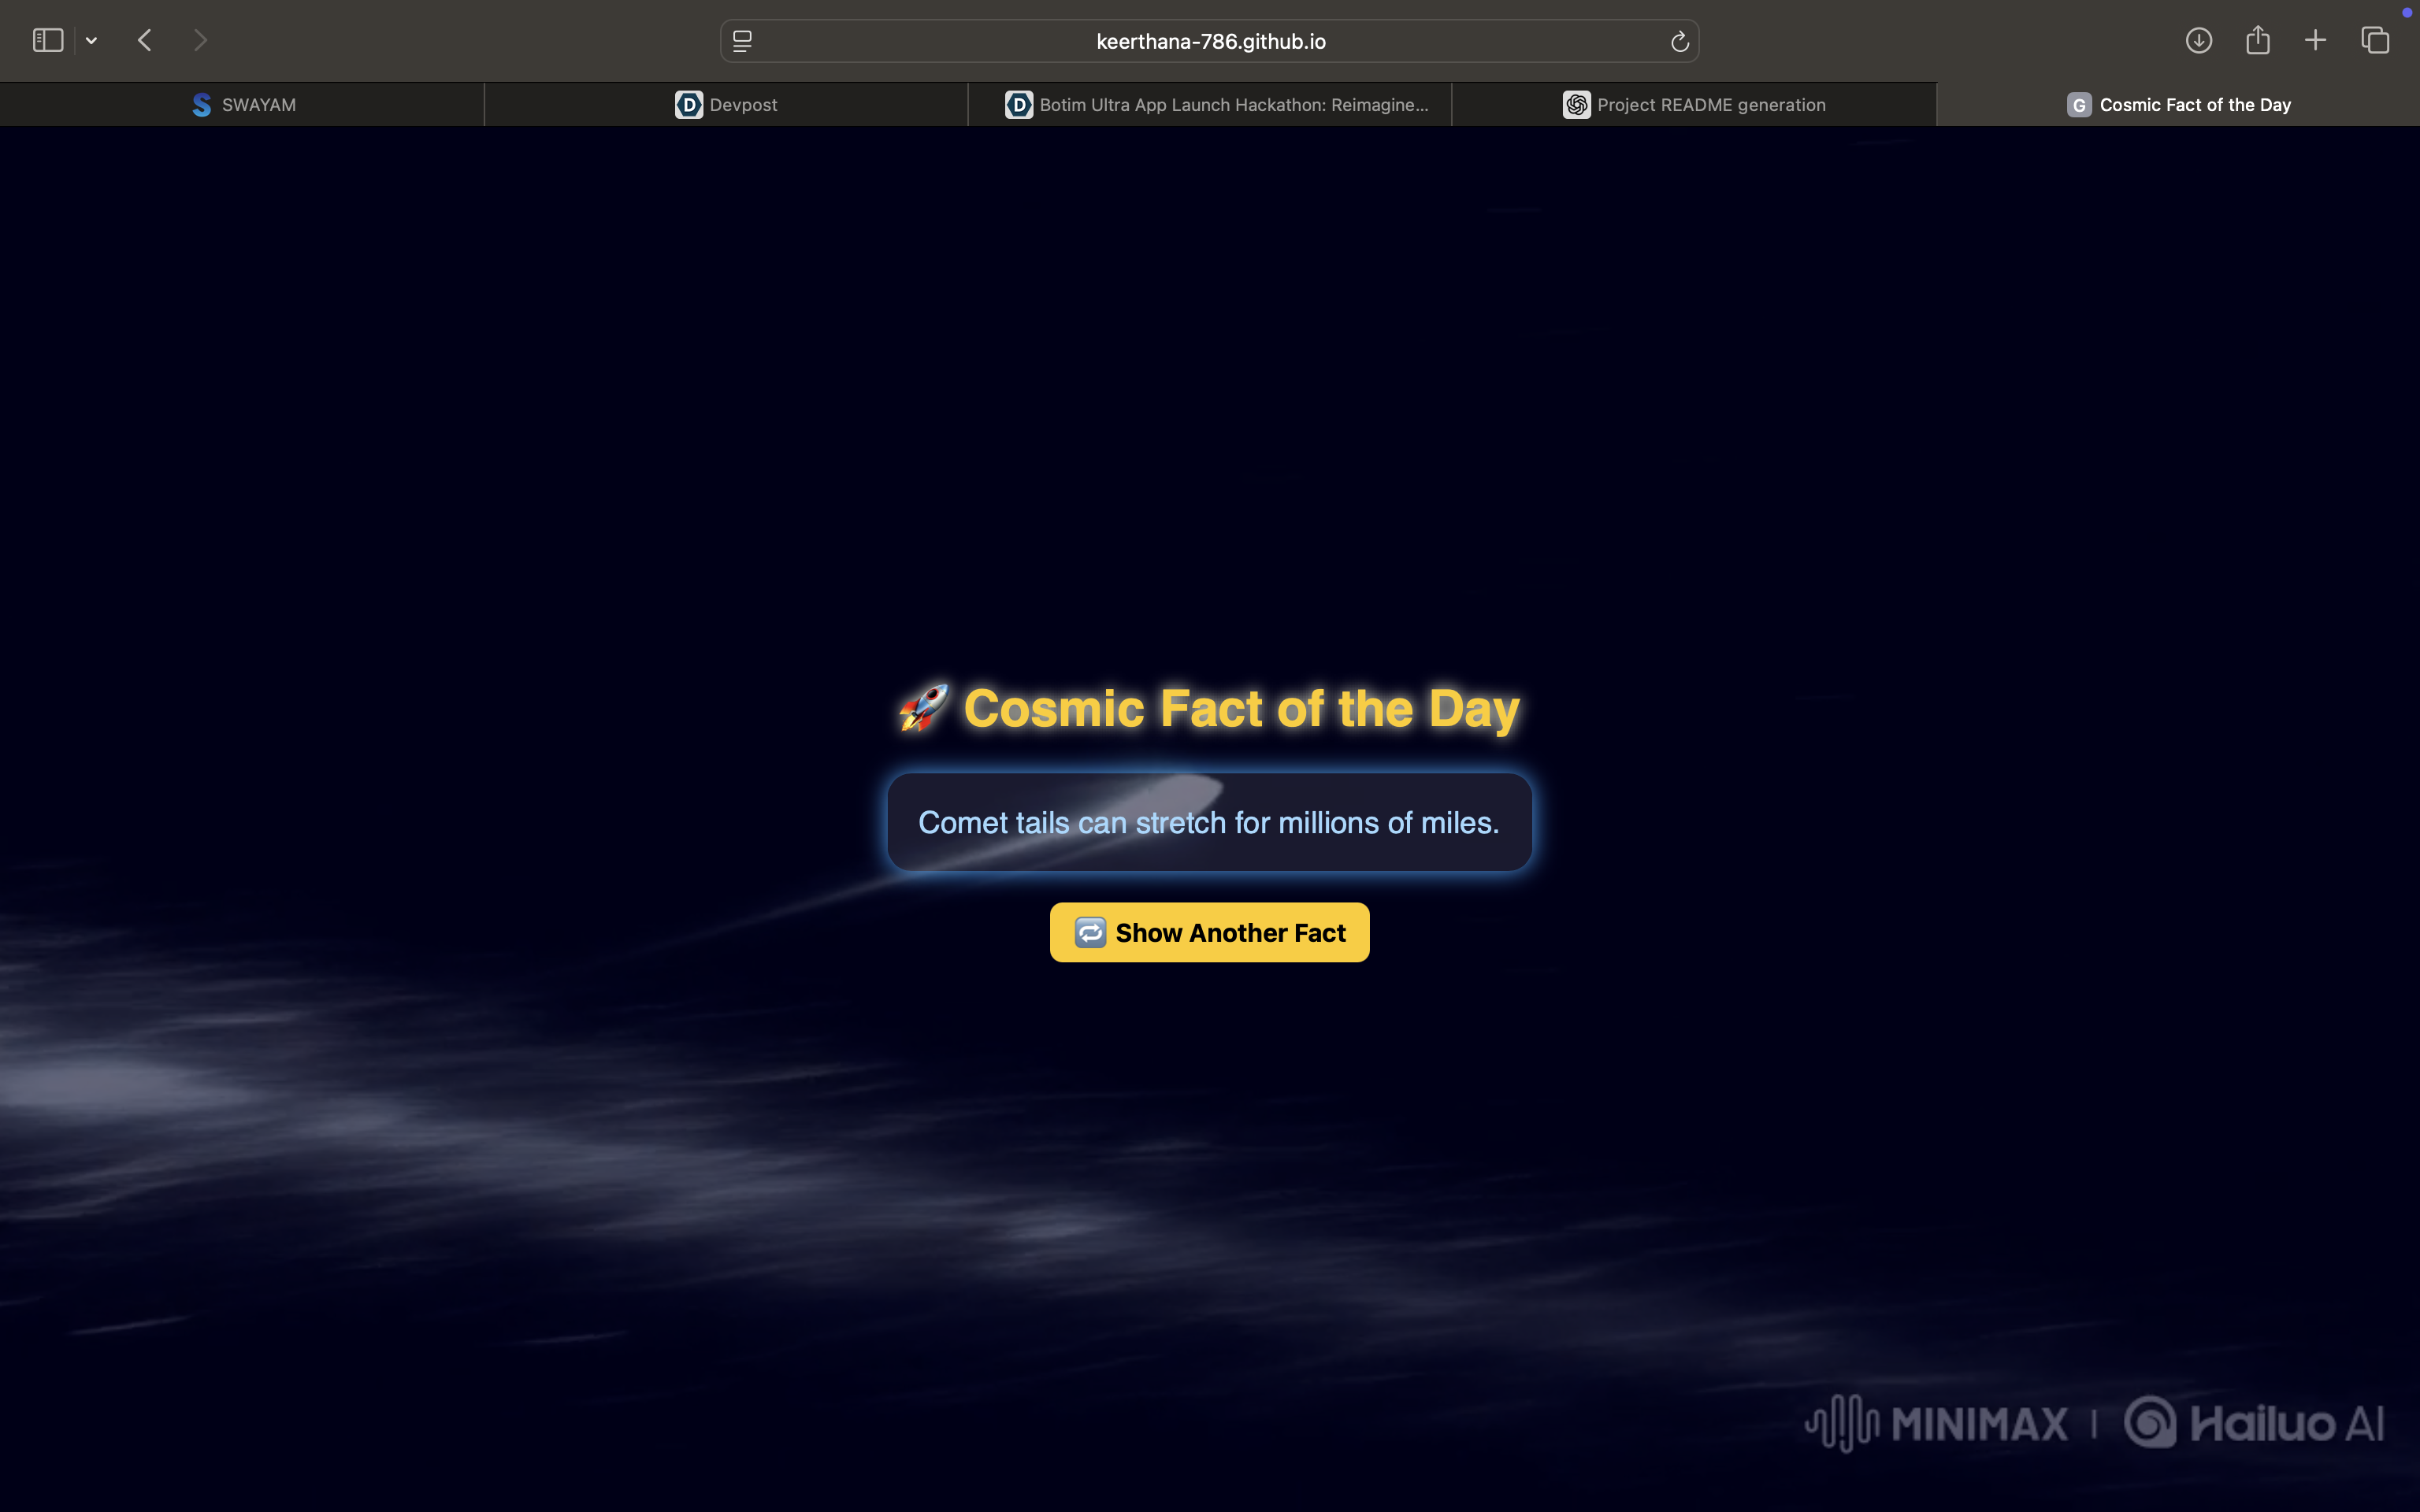Show the tab overview

tap(2375, 40)
